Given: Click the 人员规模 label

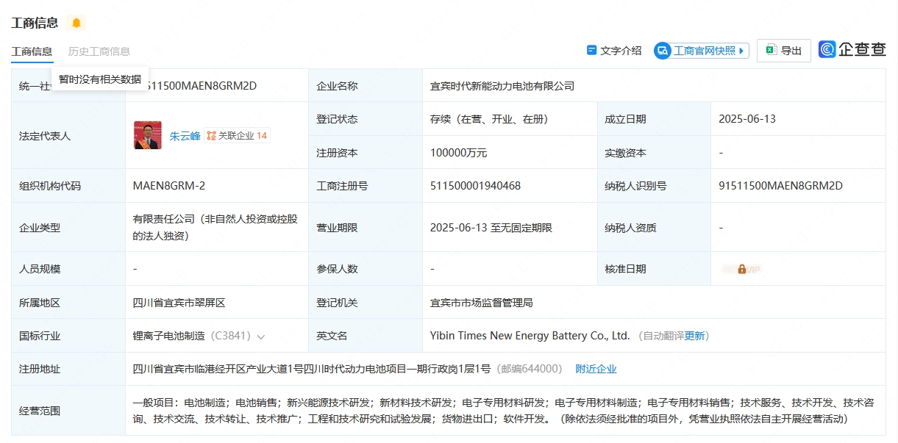Looking at the screenshot, I should (40, 269).
